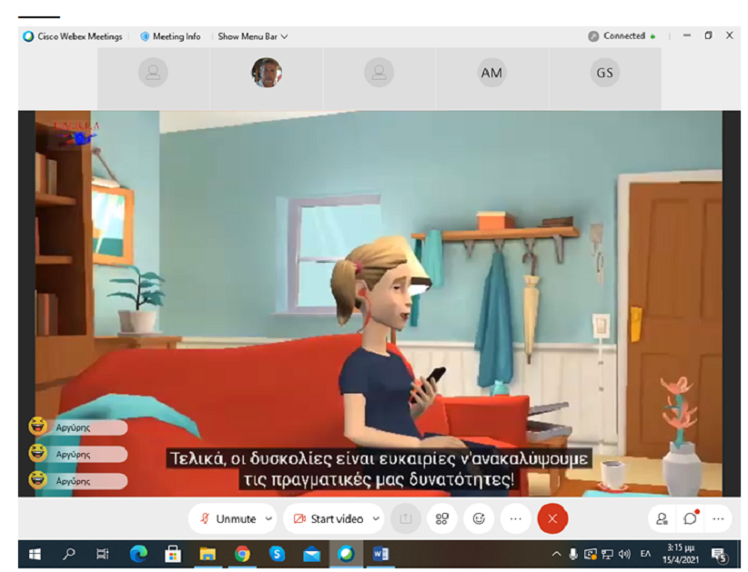The height and width of the screenshot is (572, 748).
Task: Switch the ΕΛ input language indicator
Action: tap(645, 554)
